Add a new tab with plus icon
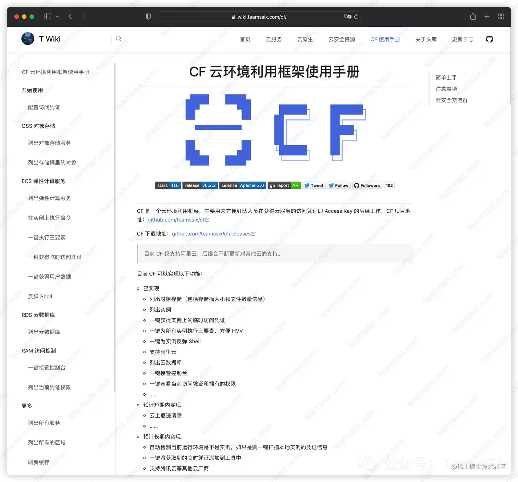The height and width of the screenshot is (482, 518). (487, 16)
